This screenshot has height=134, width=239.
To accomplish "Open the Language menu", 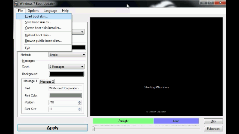I will [x=50, y=11].
